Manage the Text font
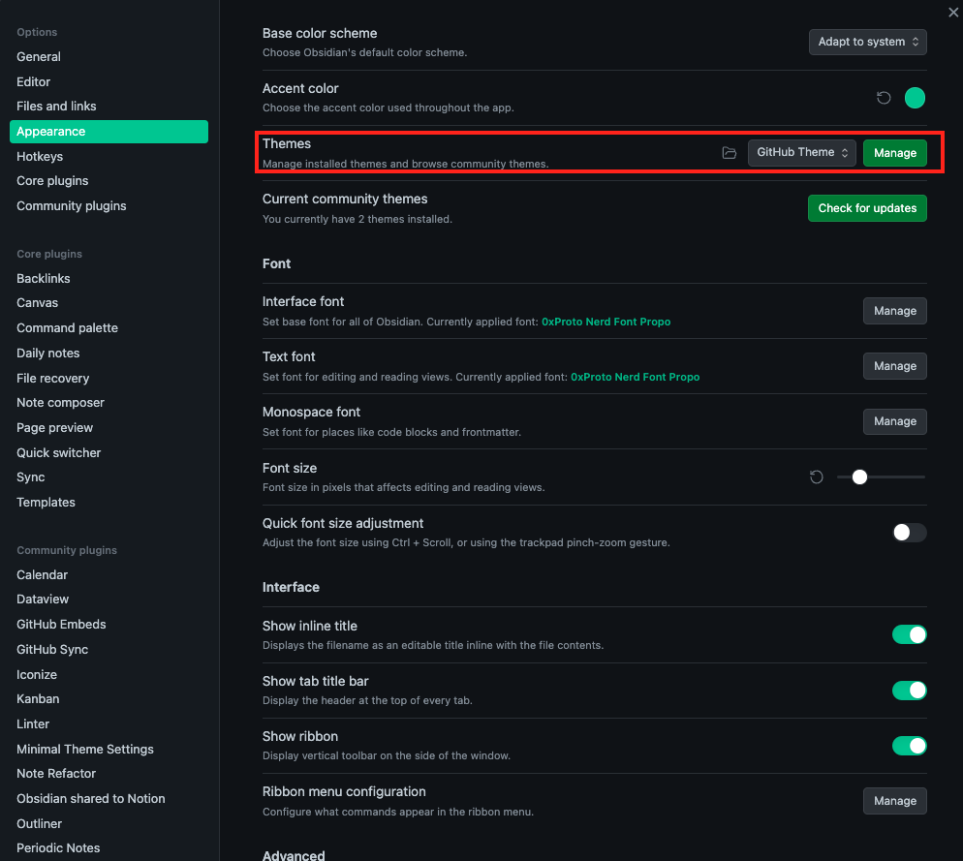Image resolution: width=963 pixels, height=861 pixels. click(895, 366)
